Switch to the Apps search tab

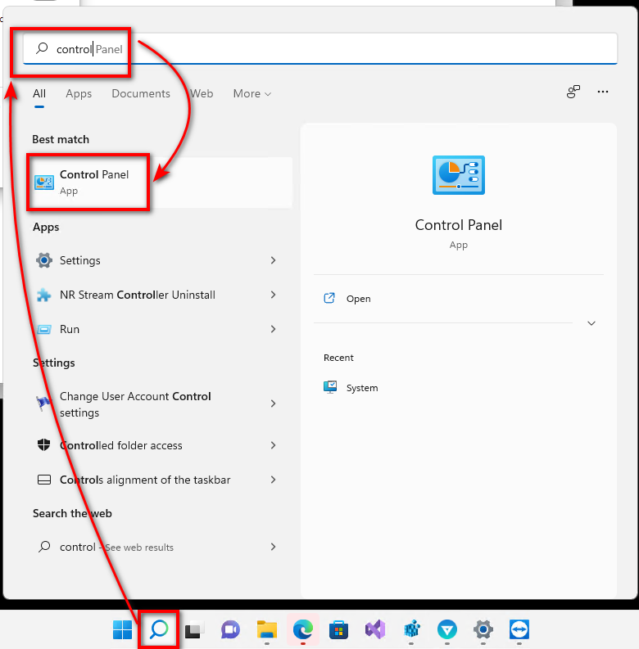79,94
